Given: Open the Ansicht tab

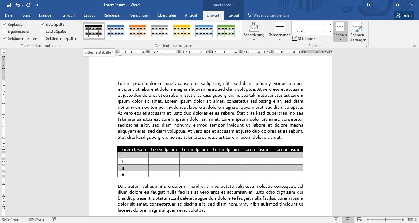Looking at the screenshot, I should coord(191,15).
